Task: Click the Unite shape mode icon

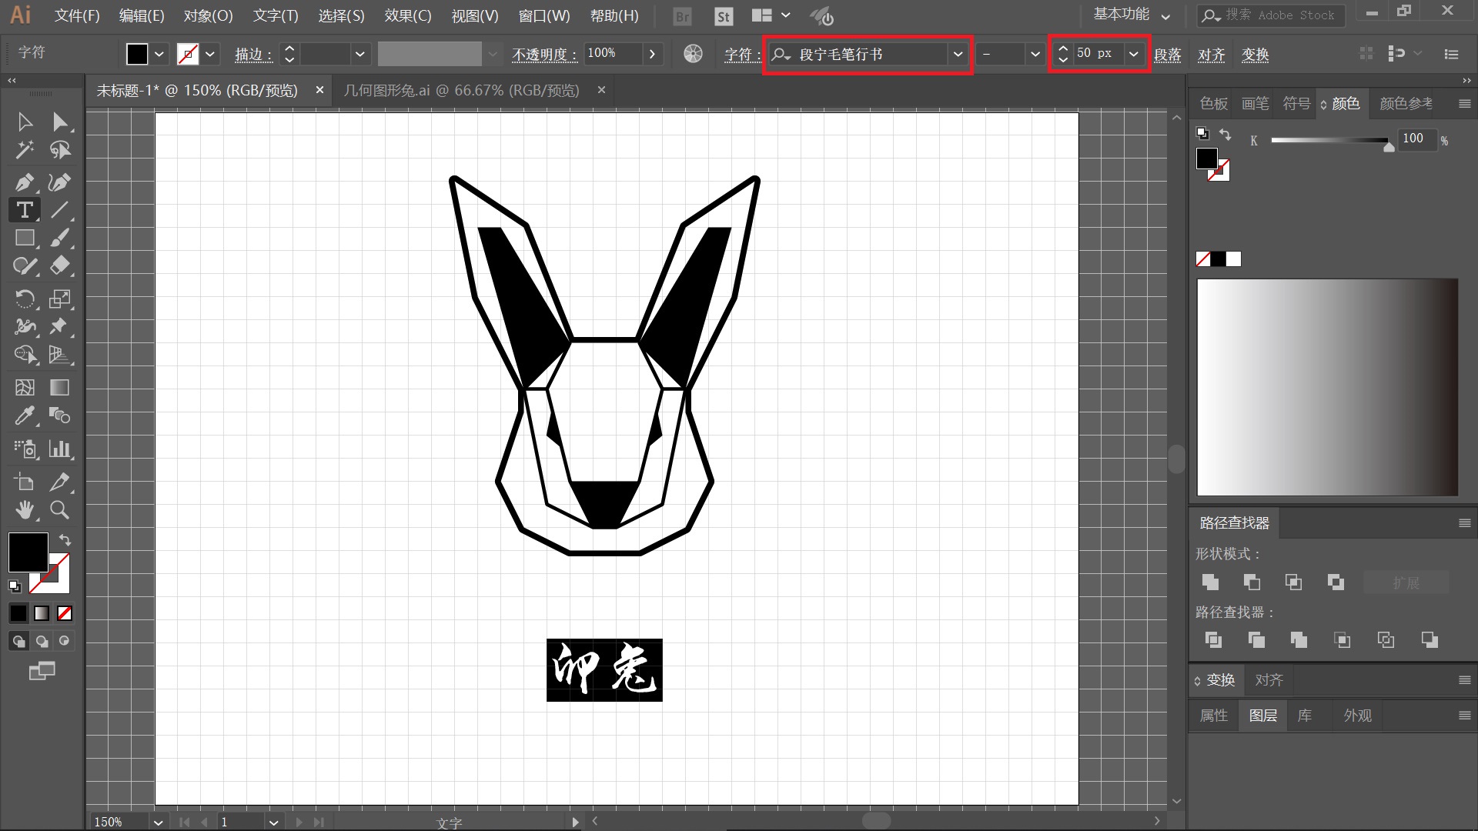Action: click(1210, 582)
